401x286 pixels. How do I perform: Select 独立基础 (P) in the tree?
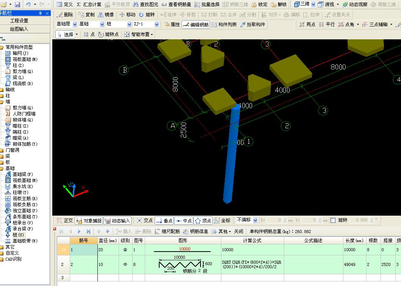(x=25, y=211)
